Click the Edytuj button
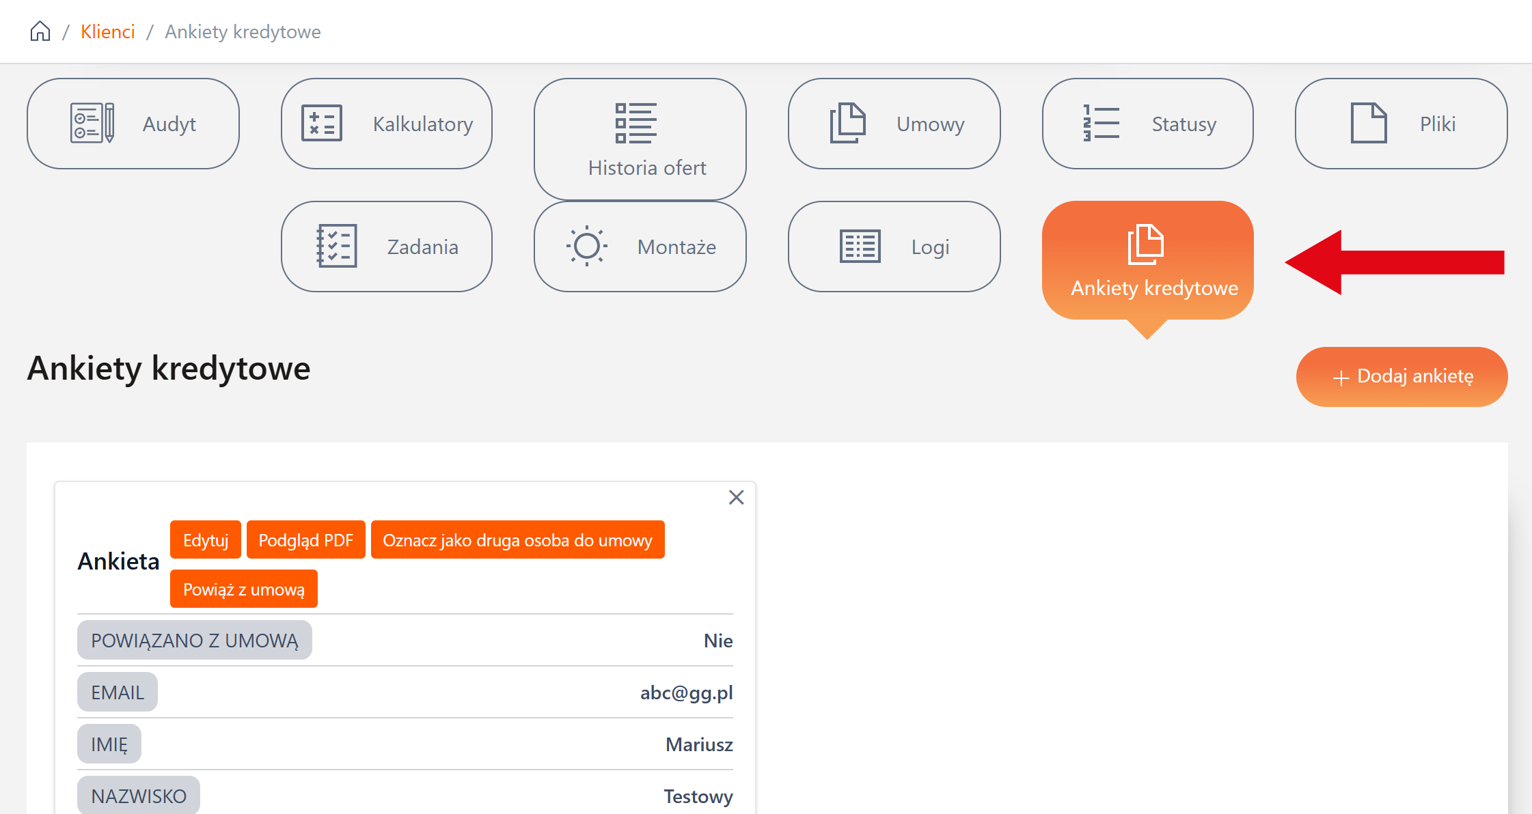 coord(206,540)
